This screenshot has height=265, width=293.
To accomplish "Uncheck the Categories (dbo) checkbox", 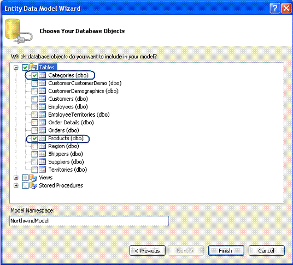I will coord(34,75).
